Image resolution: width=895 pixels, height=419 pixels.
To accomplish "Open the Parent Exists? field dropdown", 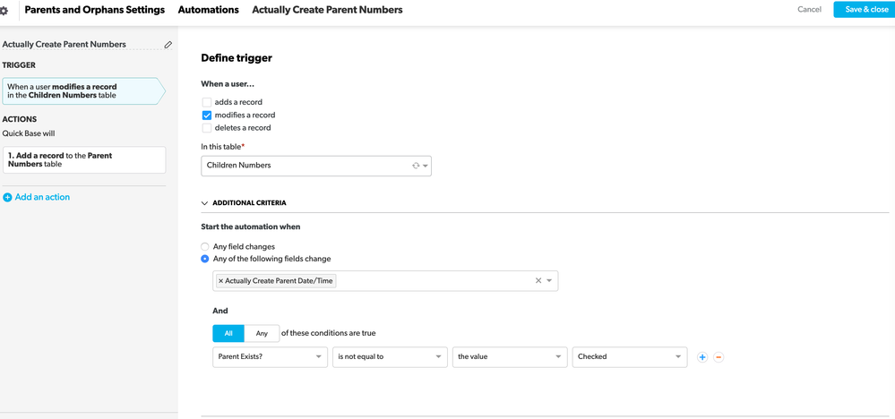I will (x=270, y=357).
